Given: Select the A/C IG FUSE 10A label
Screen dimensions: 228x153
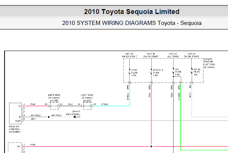Looking at the screenshot, I should pyautogui.click(x=197, y=72).
